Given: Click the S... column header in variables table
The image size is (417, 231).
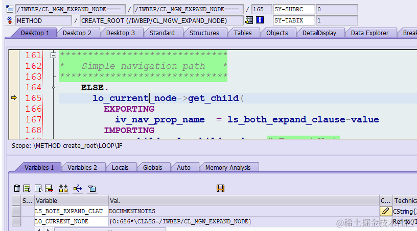Looking at the screenshot, I should click(27, 201).
